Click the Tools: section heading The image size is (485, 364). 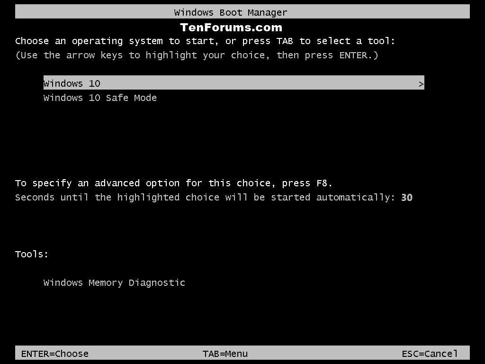pyautogui.click(x=32, y=254)
